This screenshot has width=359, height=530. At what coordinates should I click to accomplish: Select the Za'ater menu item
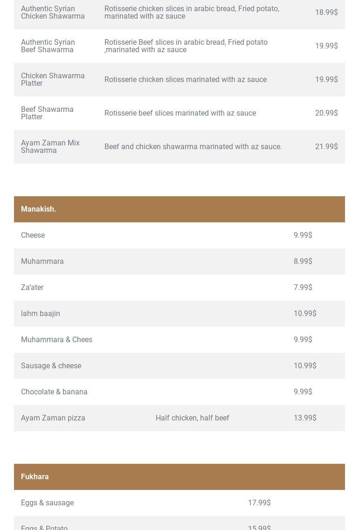click(x=32, y=288)
